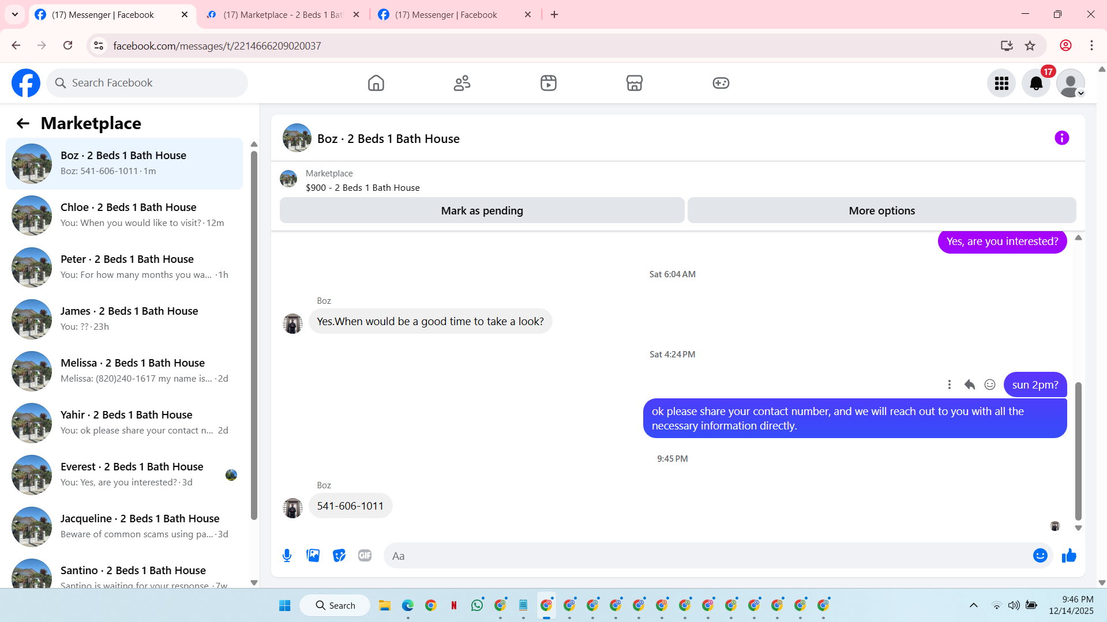Image resolution: width=1107 pixels, height=622 pixels.
Task: Open the Facebook menu grid icon
Action: tap(1001, 83)
